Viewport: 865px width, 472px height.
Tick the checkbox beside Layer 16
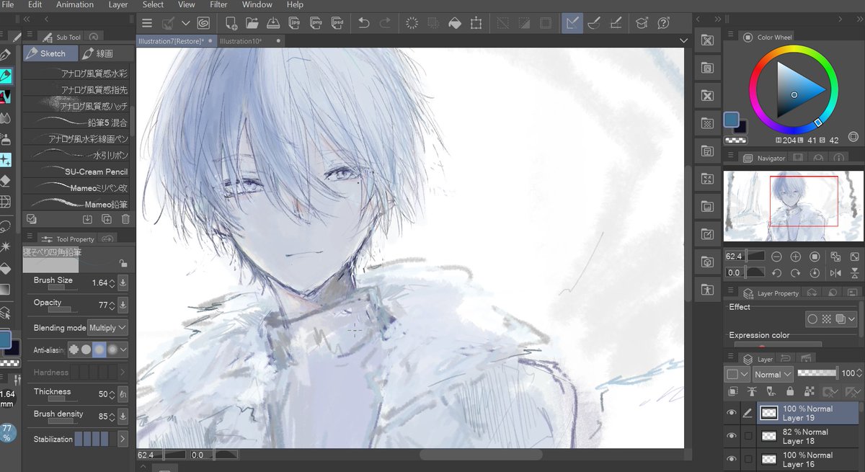tap(748, 459)
